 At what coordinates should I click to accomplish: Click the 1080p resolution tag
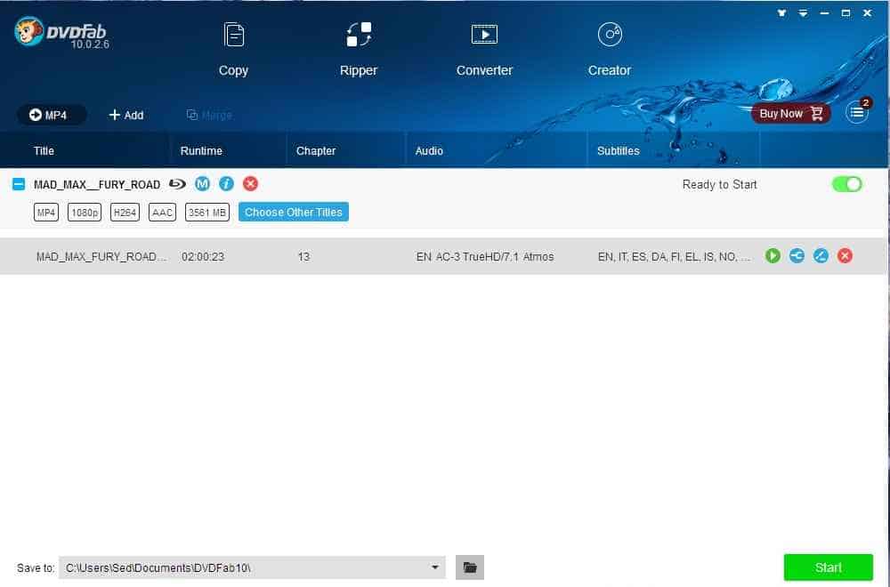tap(85, 212)
